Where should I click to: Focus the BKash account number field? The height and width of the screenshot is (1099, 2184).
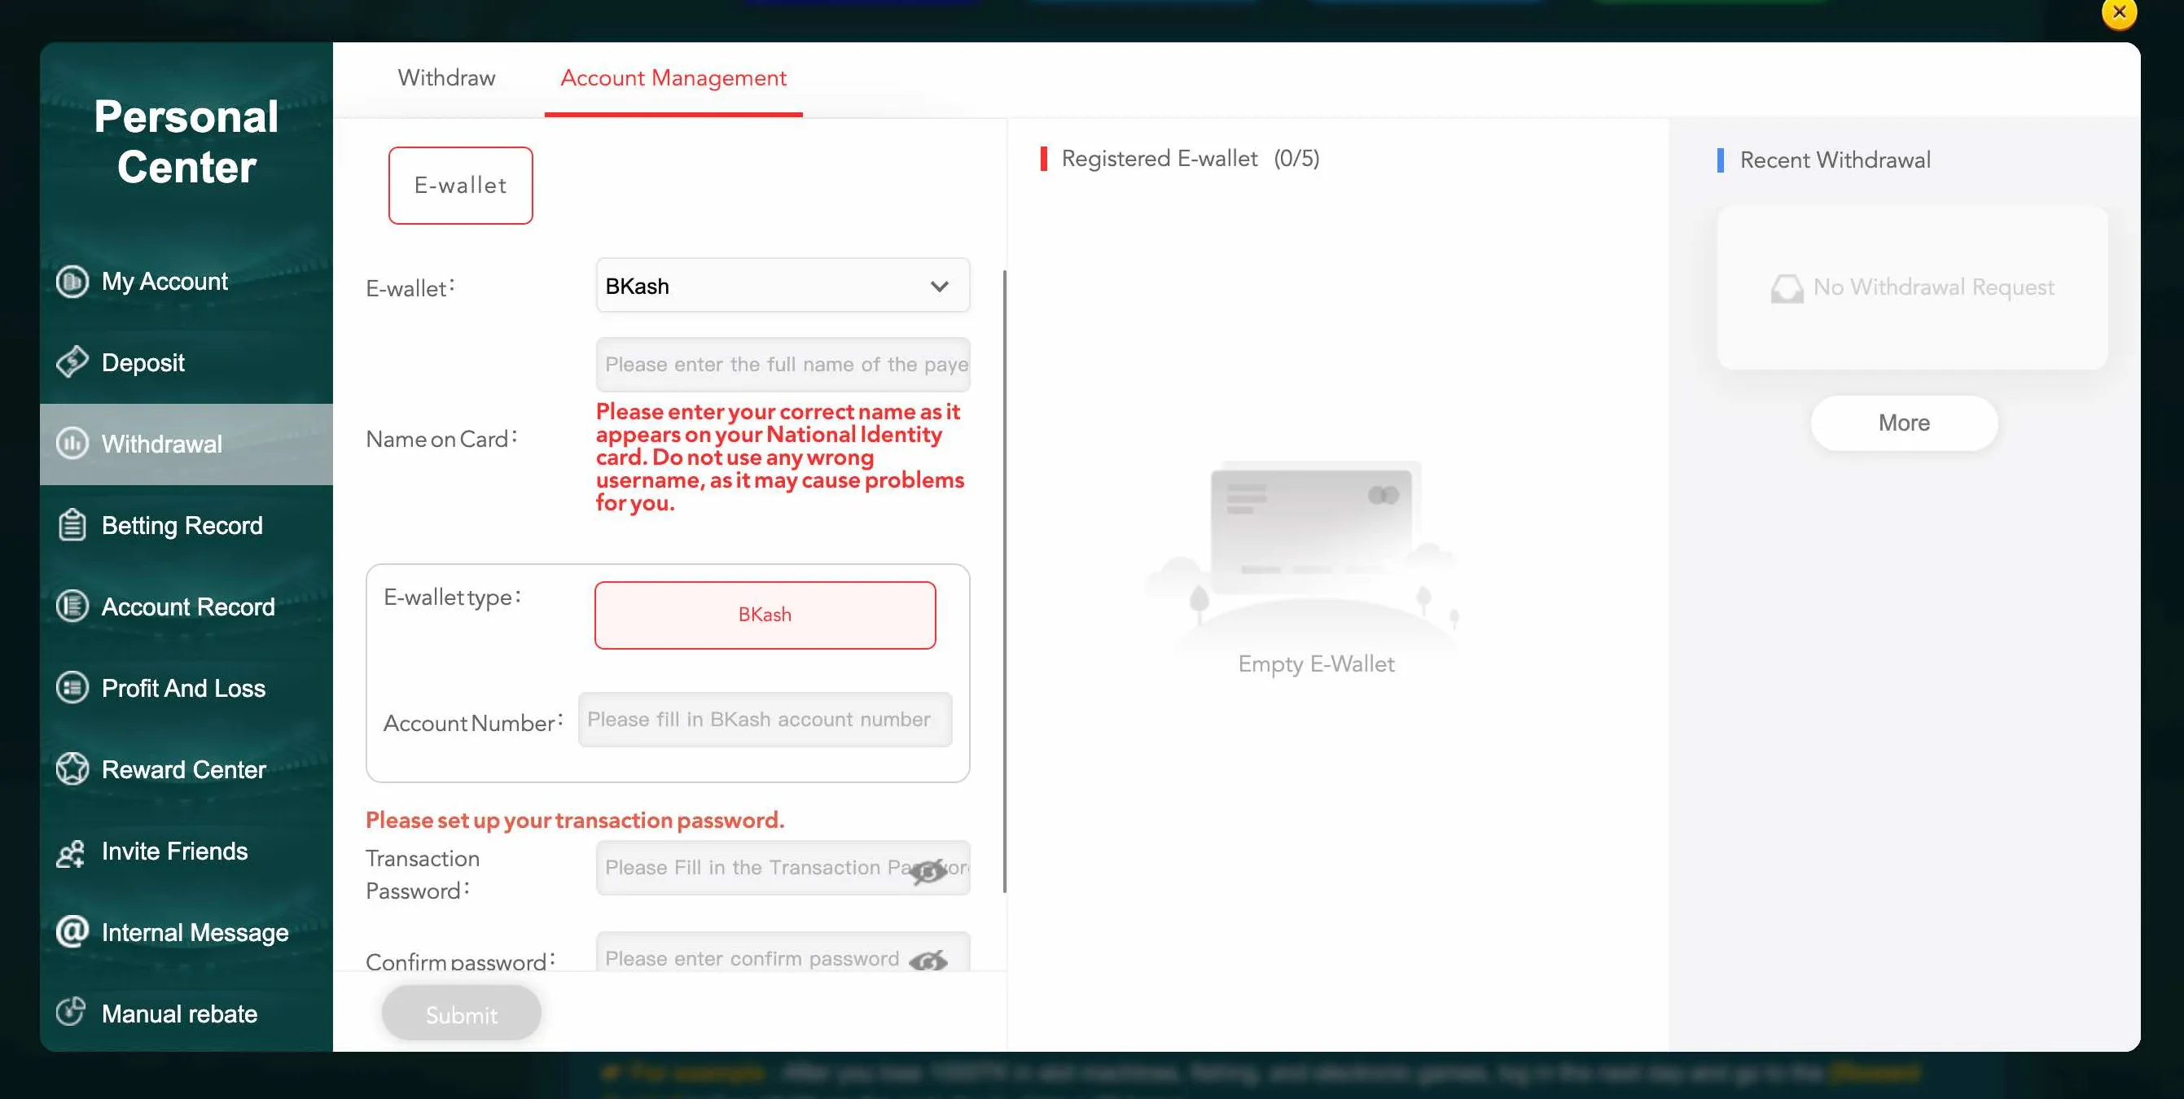(x=765, y=720)
